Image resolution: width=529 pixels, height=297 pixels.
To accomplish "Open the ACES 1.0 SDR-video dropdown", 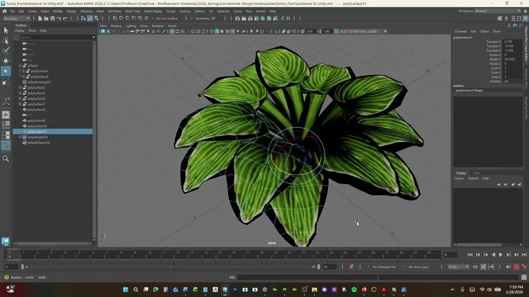I will 363,31.
